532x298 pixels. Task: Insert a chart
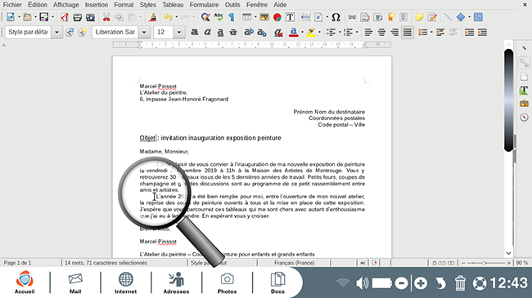(x=277, y=17)
